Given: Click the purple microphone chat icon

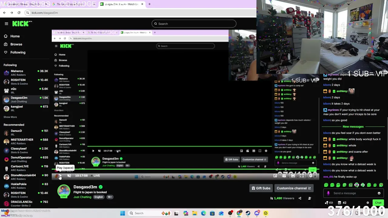Looking at the screenshot, I should tap(328, 193).
